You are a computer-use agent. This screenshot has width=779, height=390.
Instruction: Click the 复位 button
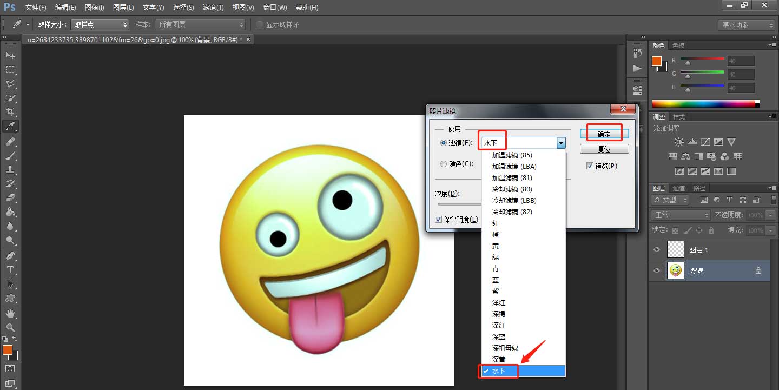tap(604, 149)
